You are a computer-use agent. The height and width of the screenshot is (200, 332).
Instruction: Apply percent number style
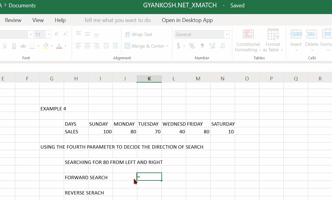click(192, 46)
